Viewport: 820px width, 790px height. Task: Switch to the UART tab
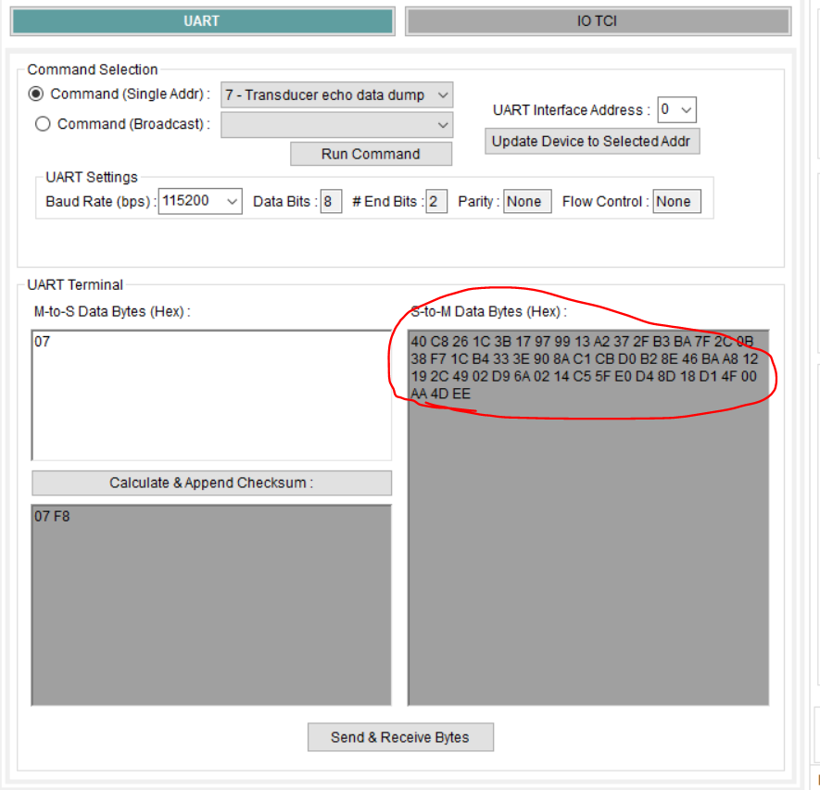(x=202, y=21)
